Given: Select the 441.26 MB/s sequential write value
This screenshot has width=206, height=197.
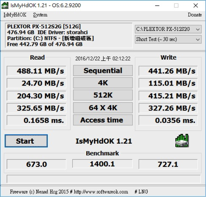Looking at the screenshot, I should click(x=168, y=71).
